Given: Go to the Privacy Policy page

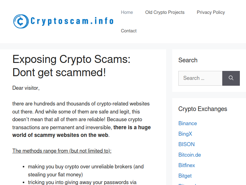Looking at the screenshot, I should tap(211, 12).
